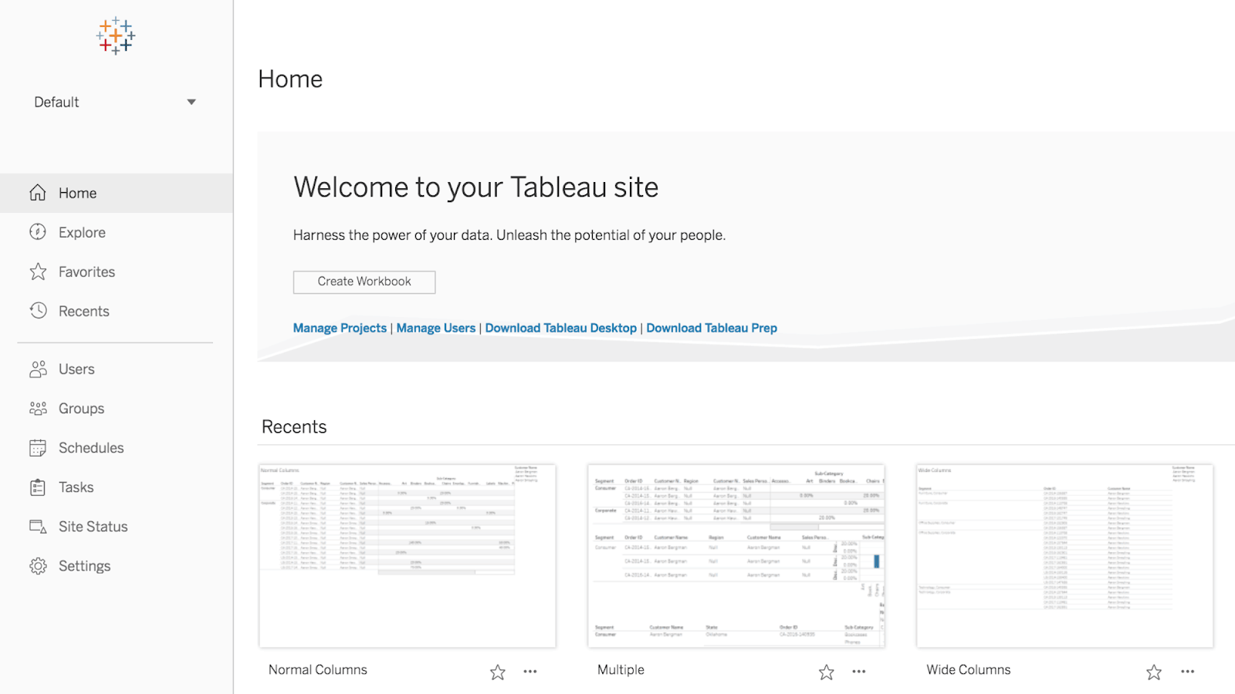Favorite Wide Columns with its star

coord(1154,672)
